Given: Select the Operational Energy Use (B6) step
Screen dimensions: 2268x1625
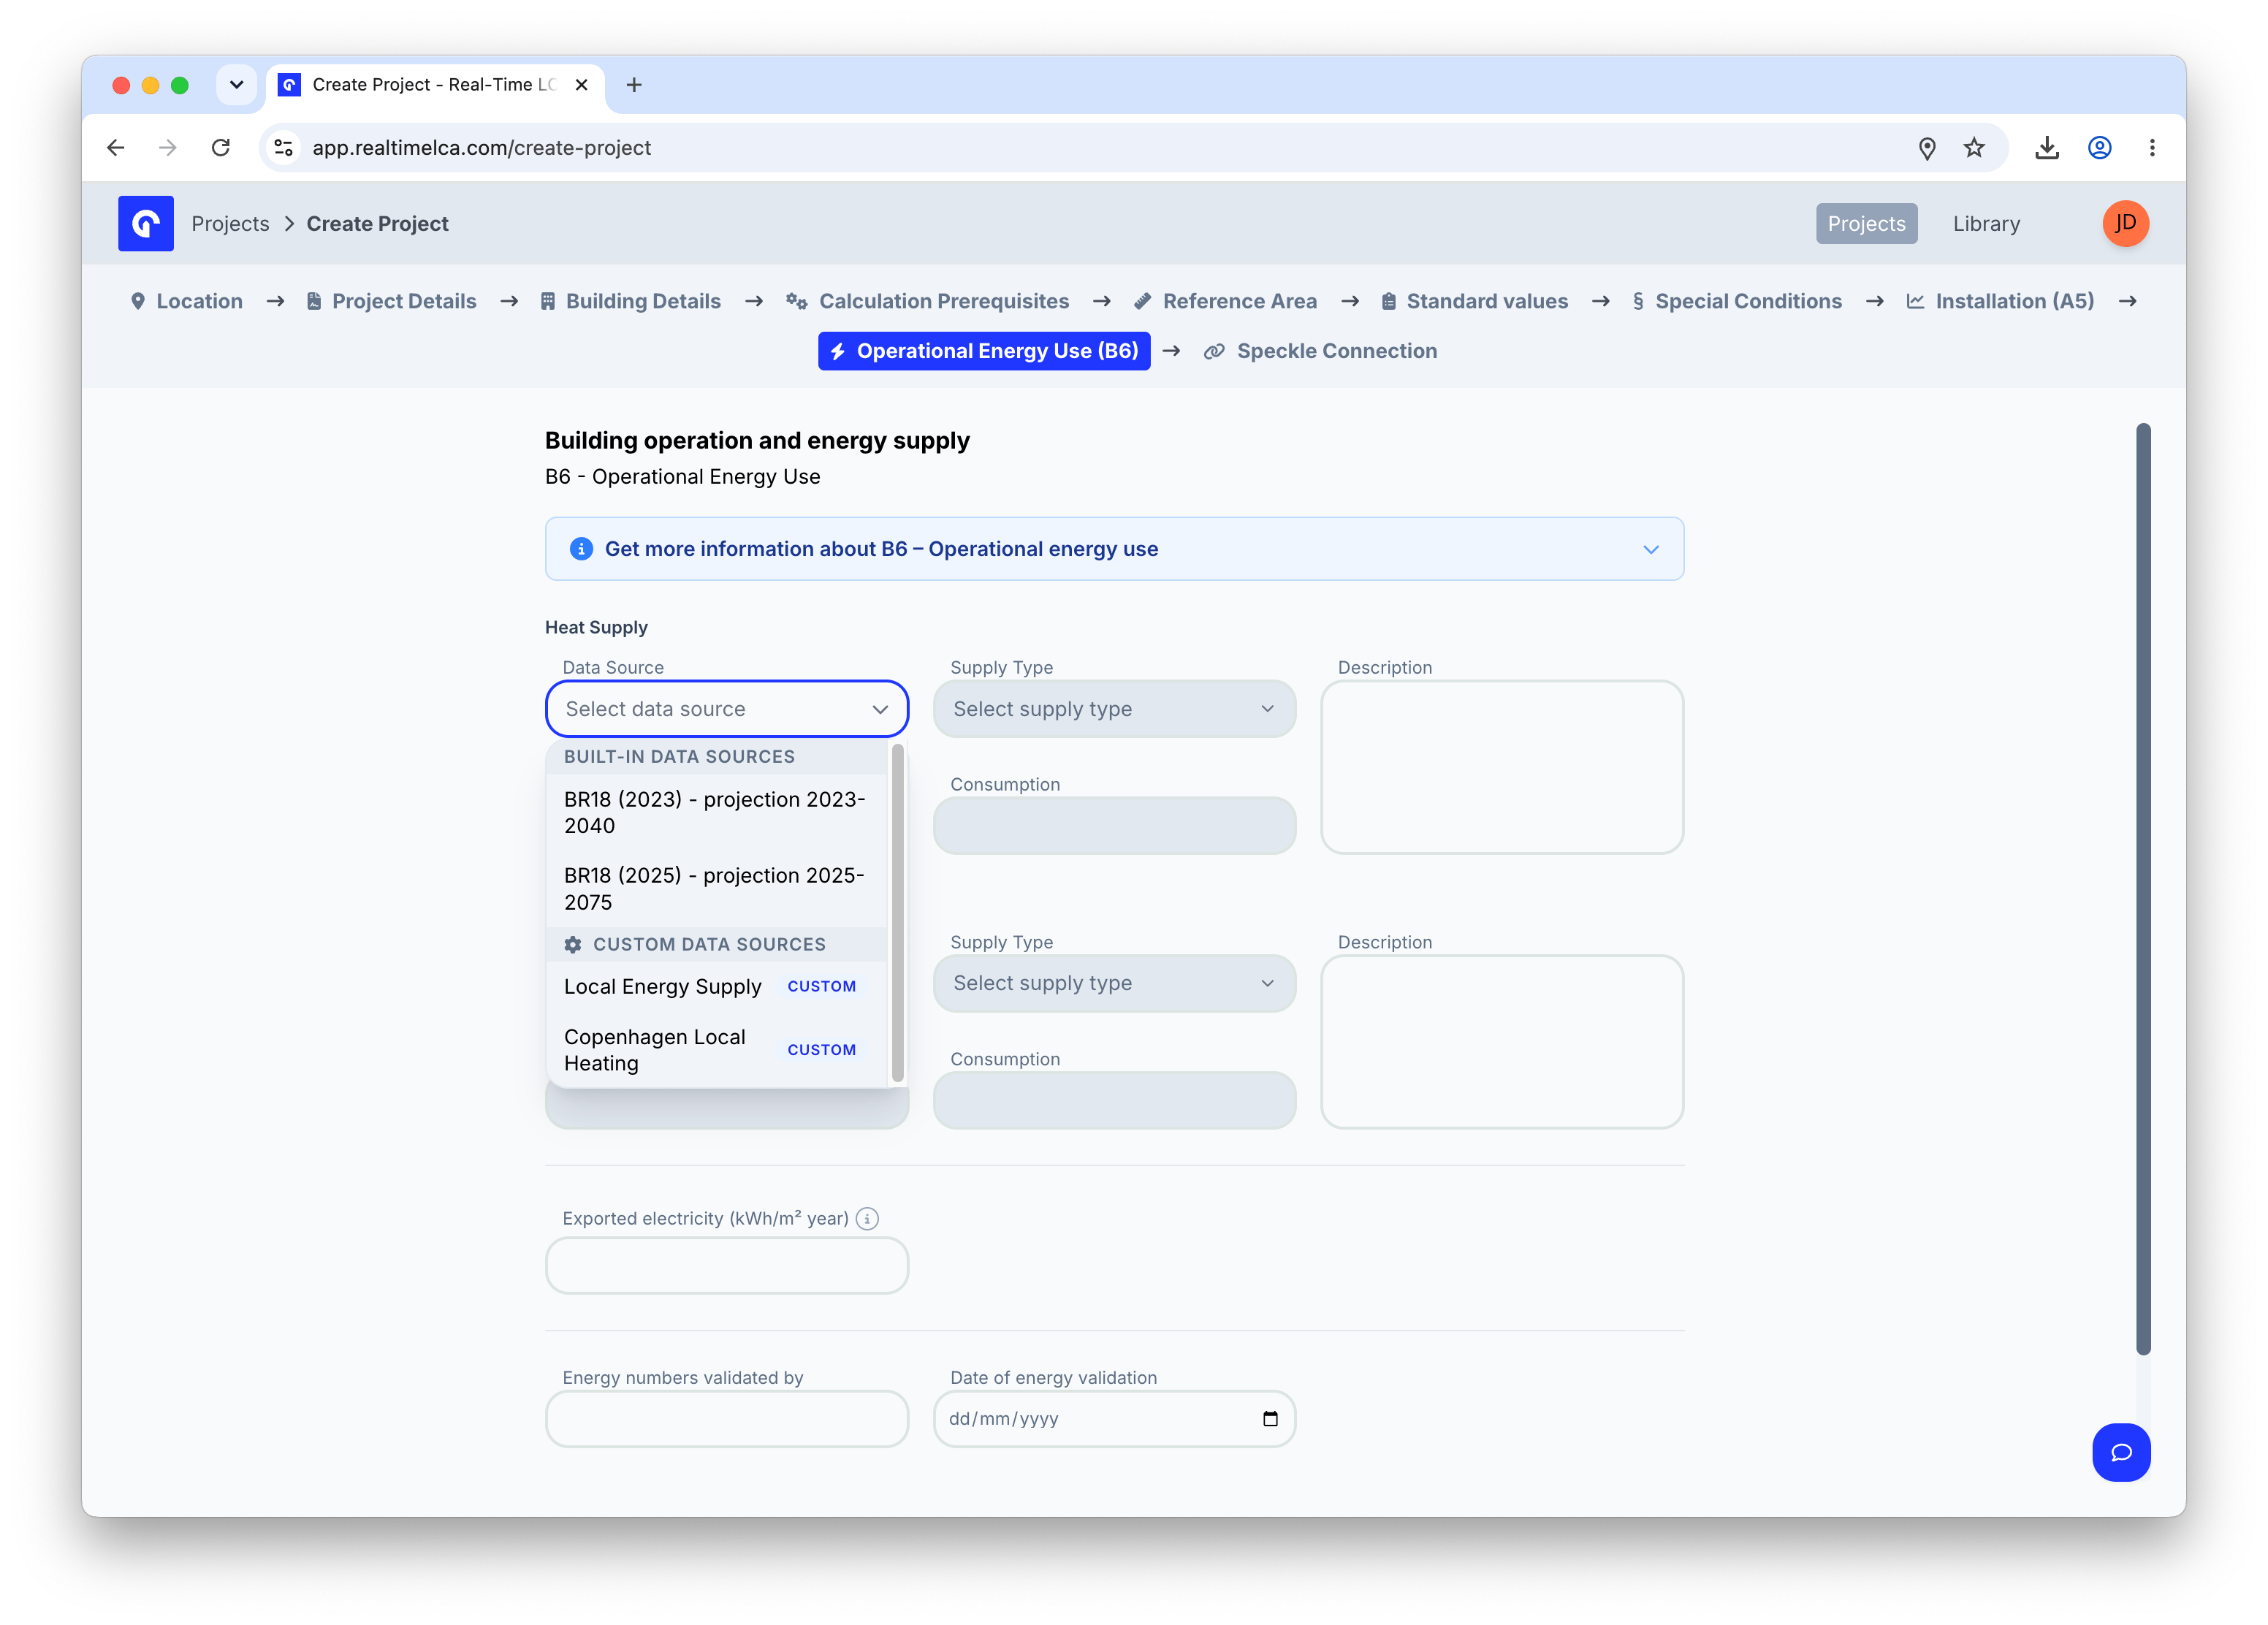Looking at the screenshot, I should (x=984, y=351).
